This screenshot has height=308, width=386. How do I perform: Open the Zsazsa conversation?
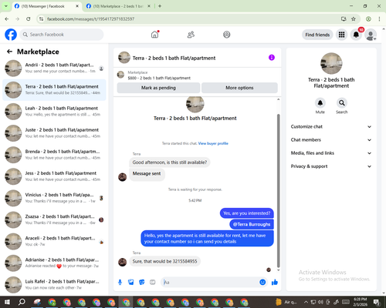[x=54, y=220]
